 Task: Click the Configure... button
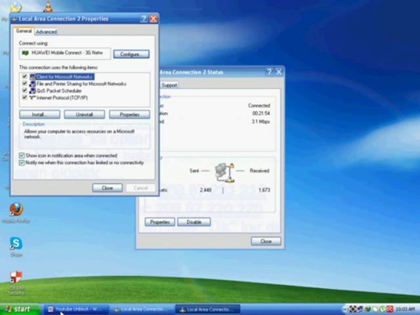[131, 54]
